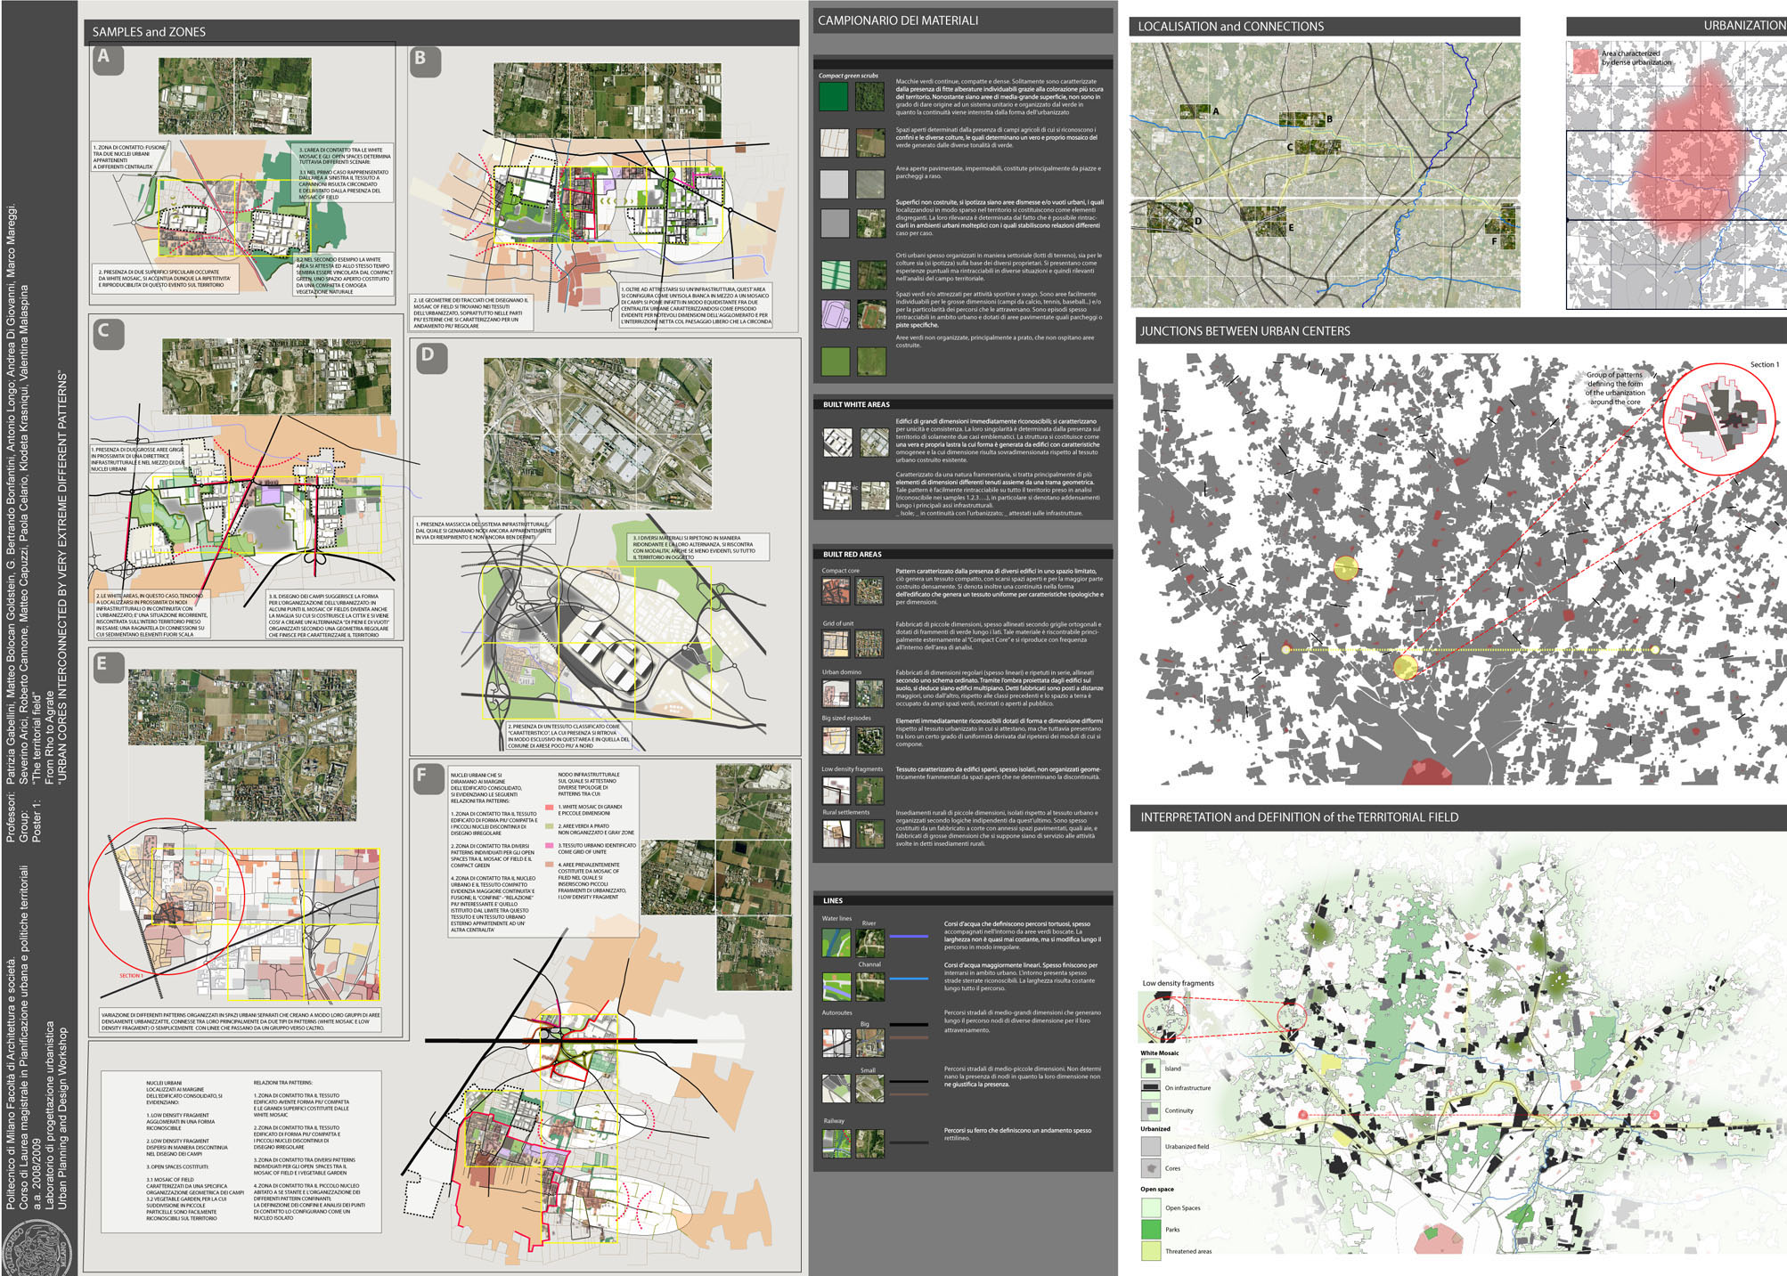Viewport: 1787px width, 1276px height.
Task: Select the Continuity legend icon
Action: click(1150, 1110)
